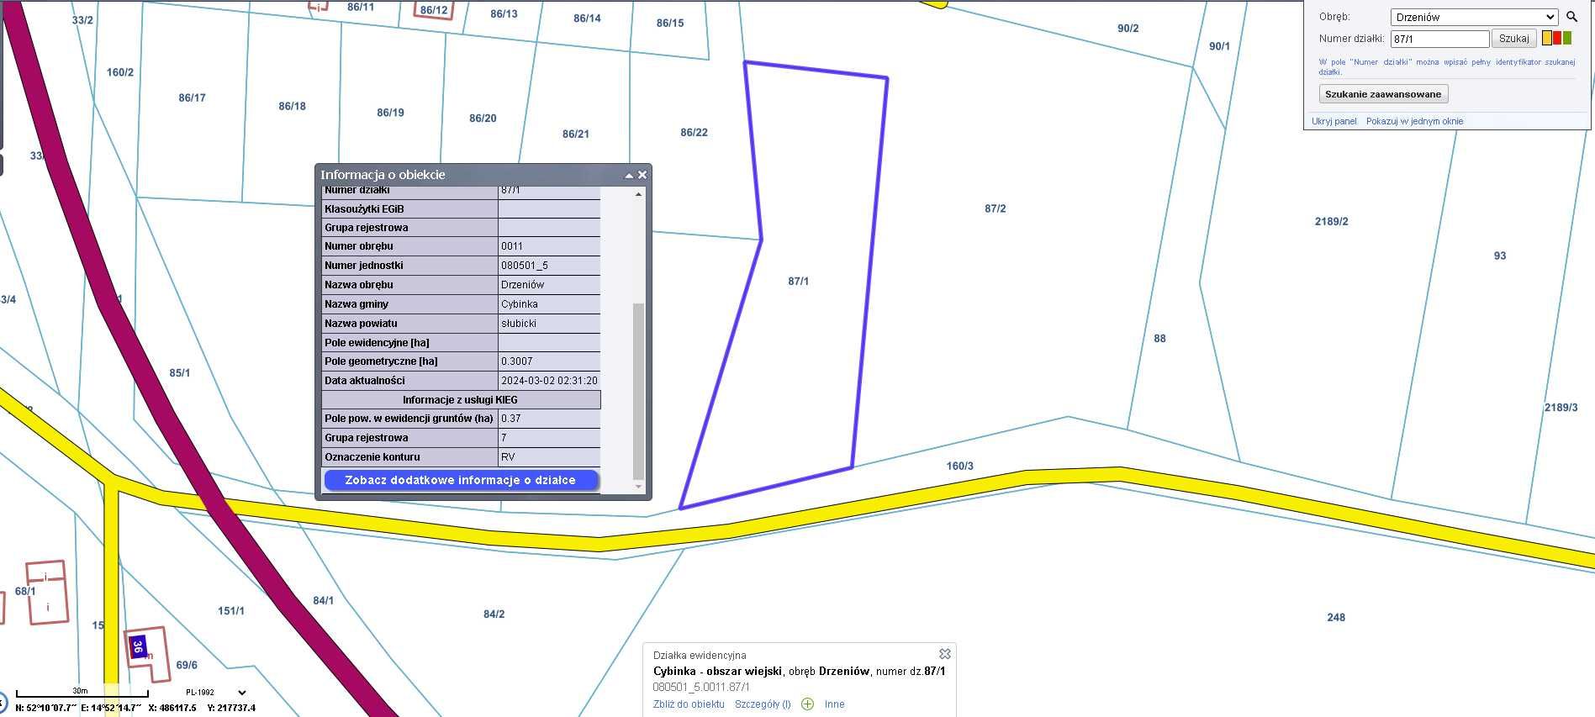Click parcel label 87/2 on map
The height and width of the screenshot is (717, 1595).
pyautogui.click(x=996, y=208)
